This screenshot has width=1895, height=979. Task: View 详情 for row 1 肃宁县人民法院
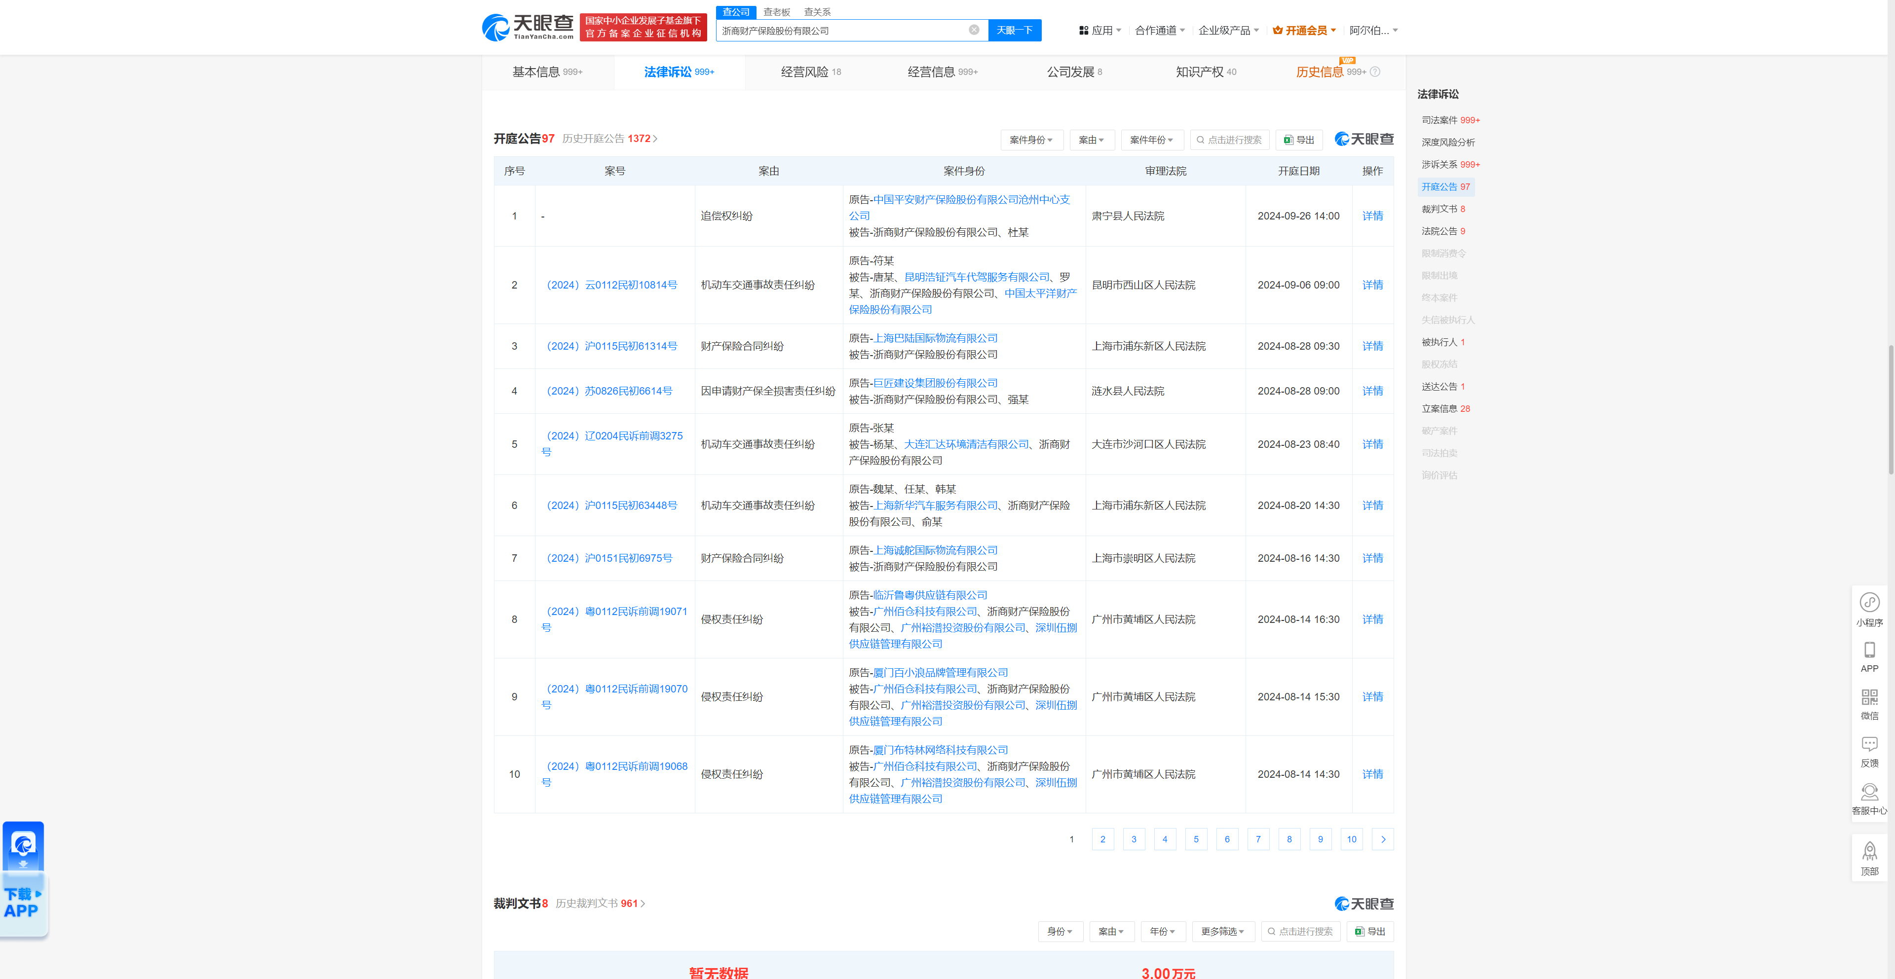[1372, 216]
